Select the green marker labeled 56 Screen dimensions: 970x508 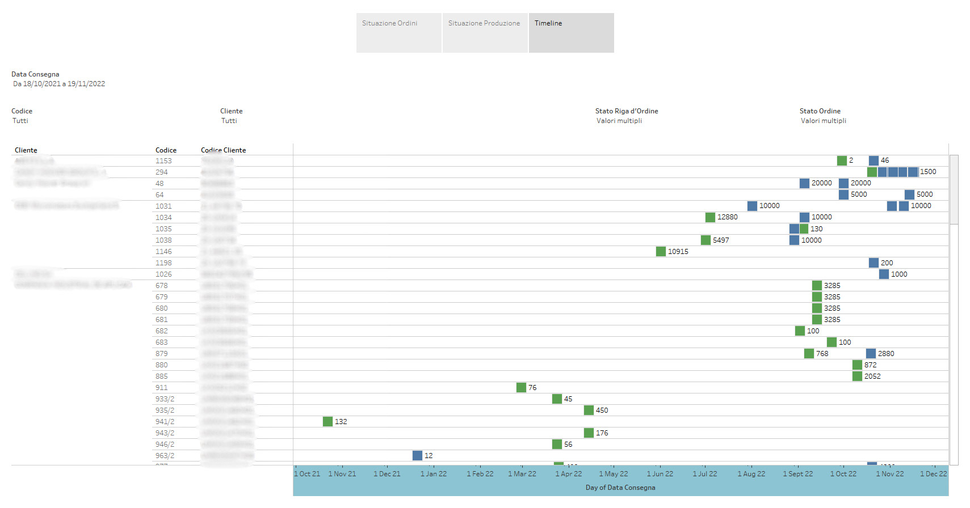(557, 444)
